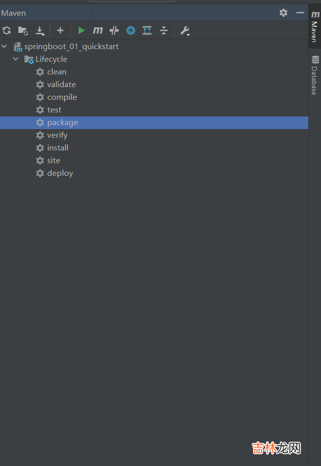Select the clean lifecycle goal

[x=57, y=72]
